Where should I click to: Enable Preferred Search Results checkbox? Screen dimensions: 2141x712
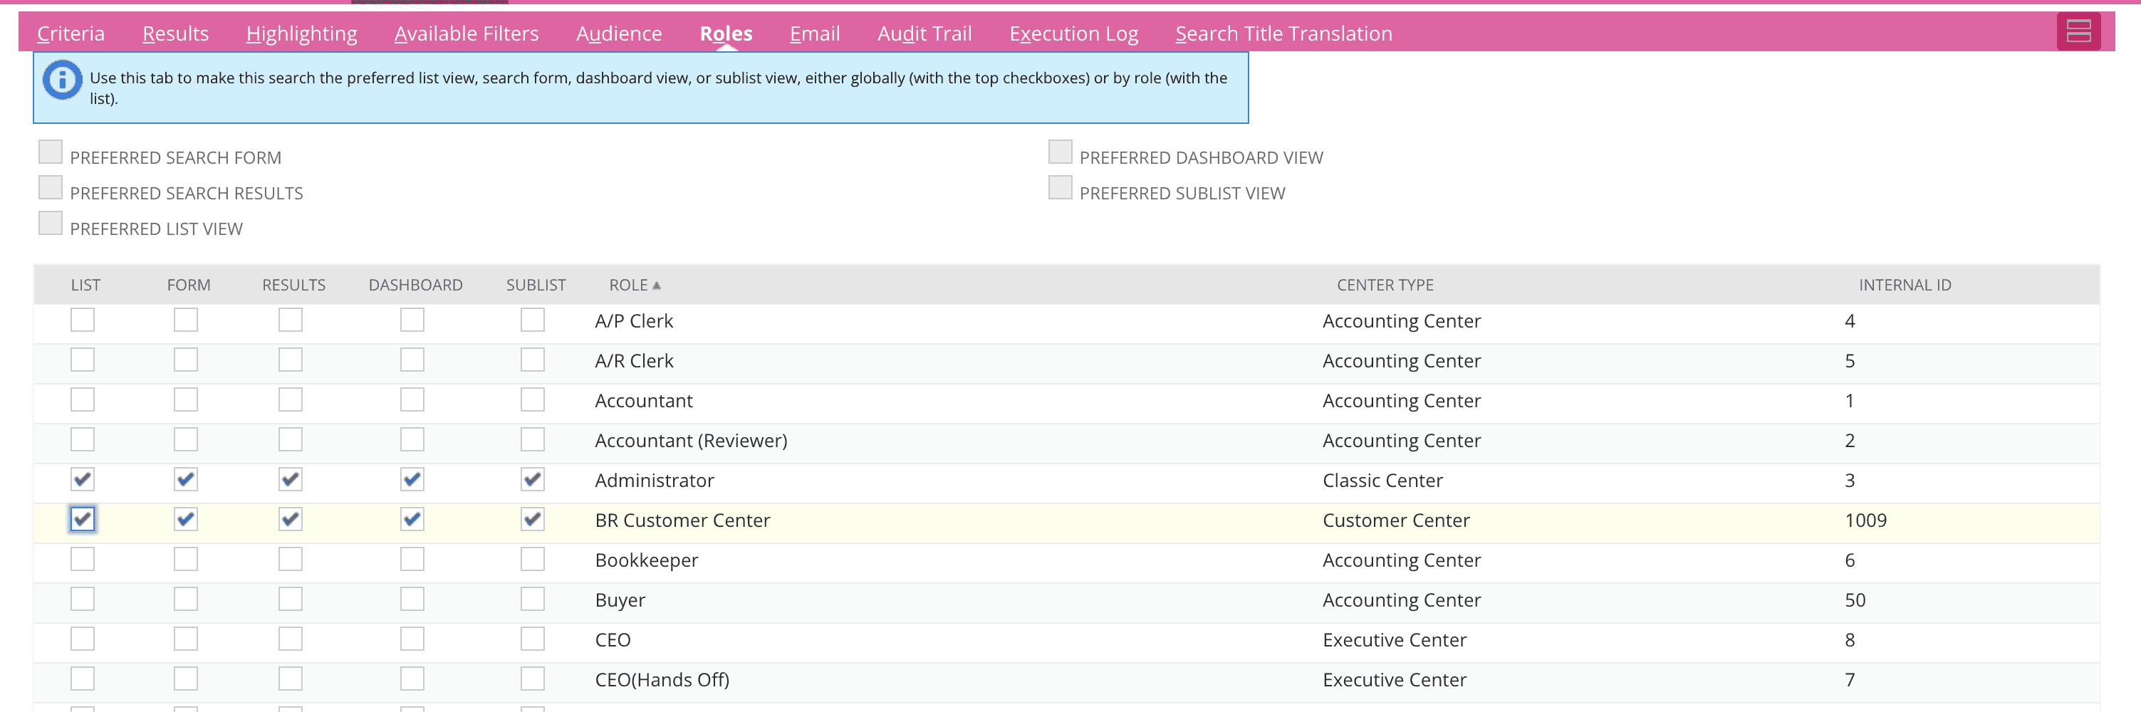51,187
